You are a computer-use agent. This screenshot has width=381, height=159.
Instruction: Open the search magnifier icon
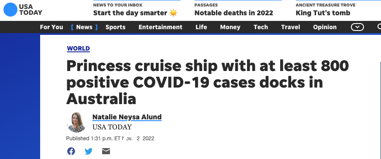[x=379, y=27]
